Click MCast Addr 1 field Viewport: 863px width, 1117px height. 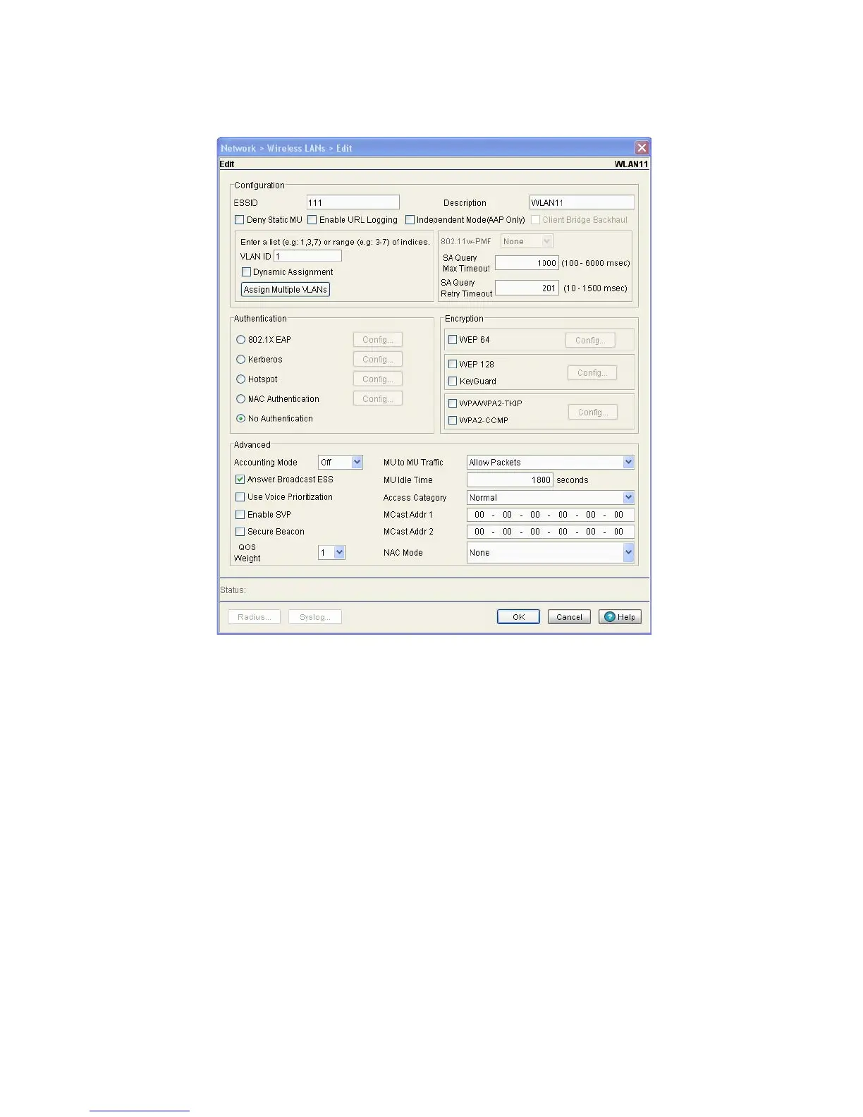point(551,515)
